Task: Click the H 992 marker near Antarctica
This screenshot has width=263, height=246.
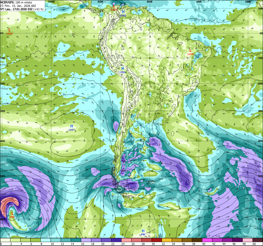Action: coord(143,232)
